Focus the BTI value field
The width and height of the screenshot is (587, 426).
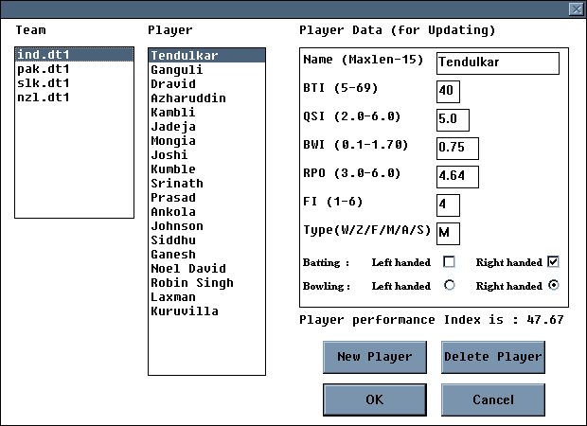[448, 92]
